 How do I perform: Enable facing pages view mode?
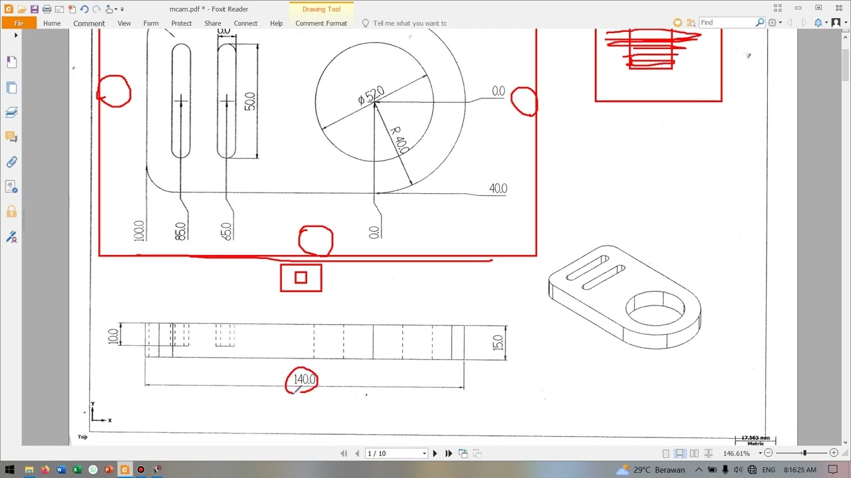pos(694,453)
